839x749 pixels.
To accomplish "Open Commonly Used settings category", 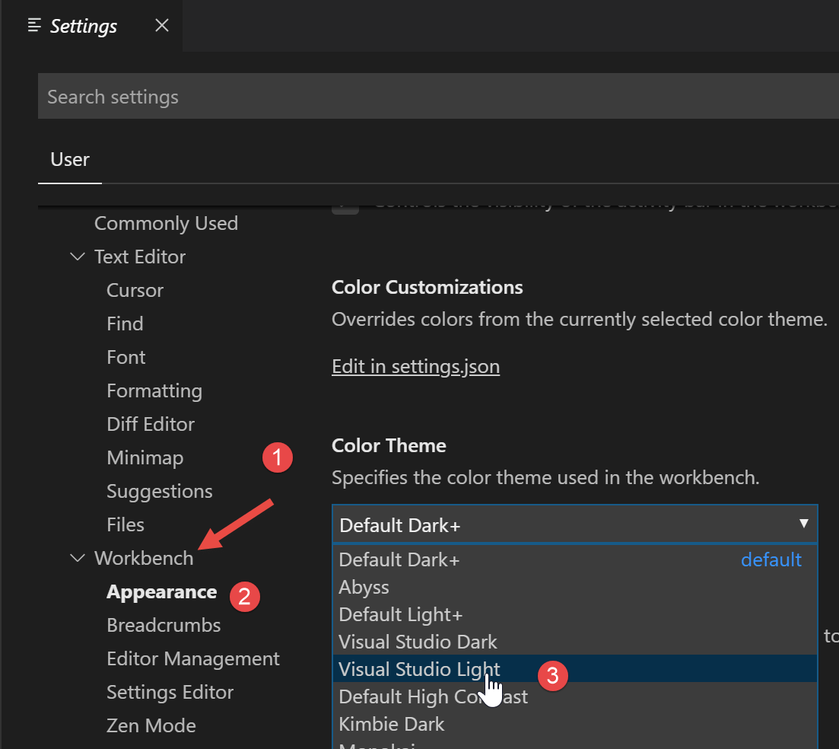I will pos(166,223).
